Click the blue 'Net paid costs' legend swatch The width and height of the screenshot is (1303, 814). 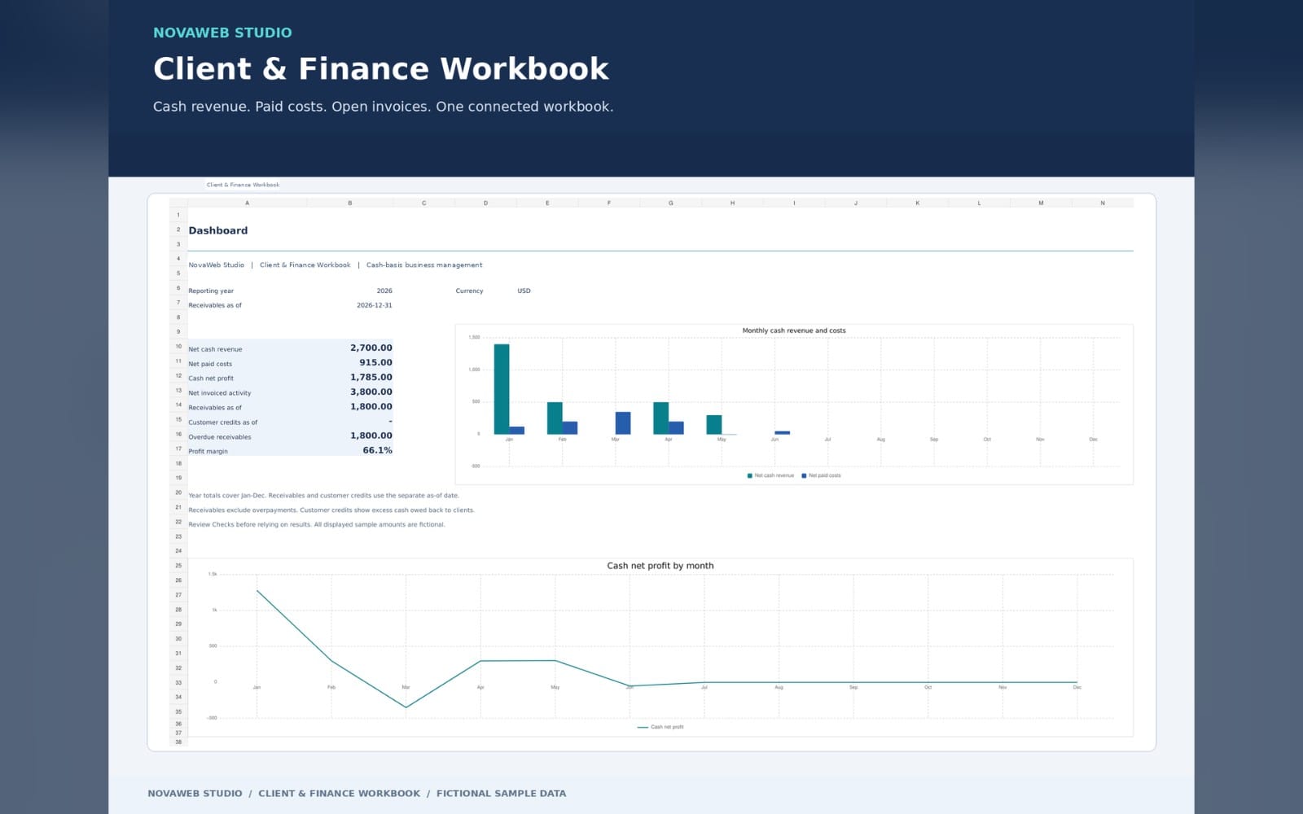tap(804, 475)
